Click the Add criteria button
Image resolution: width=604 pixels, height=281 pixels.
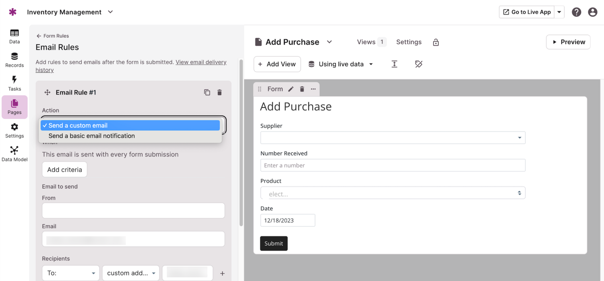[x=64, y=170]
